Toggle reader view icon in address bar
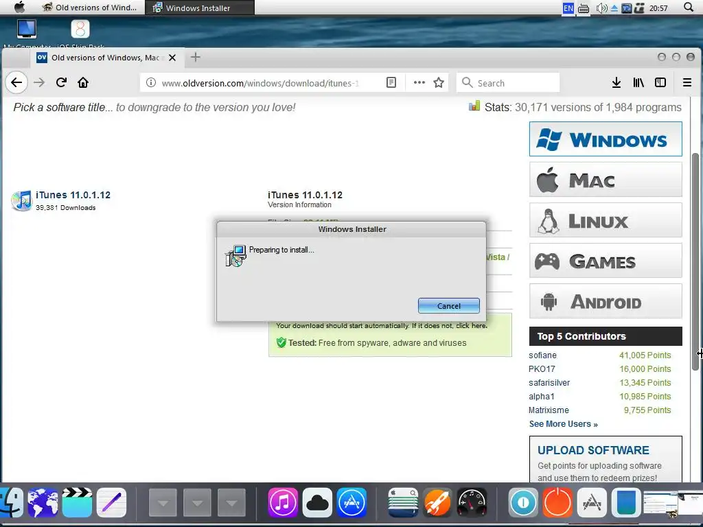The width and height of the screenshot is (703, 527). tap(391, 83)
